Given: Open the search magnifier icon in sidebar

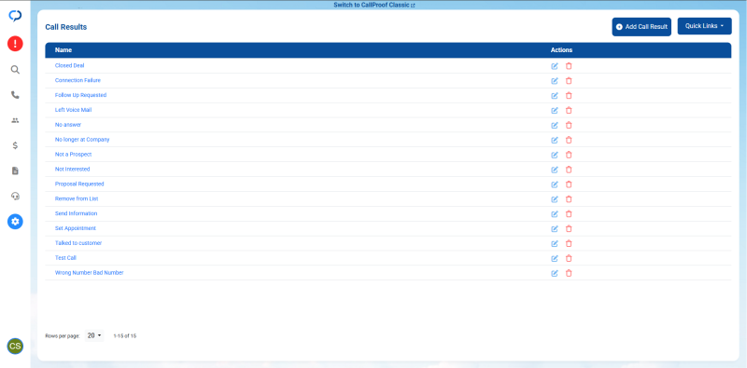Looking at the screenshot, I should pos(15,70).
